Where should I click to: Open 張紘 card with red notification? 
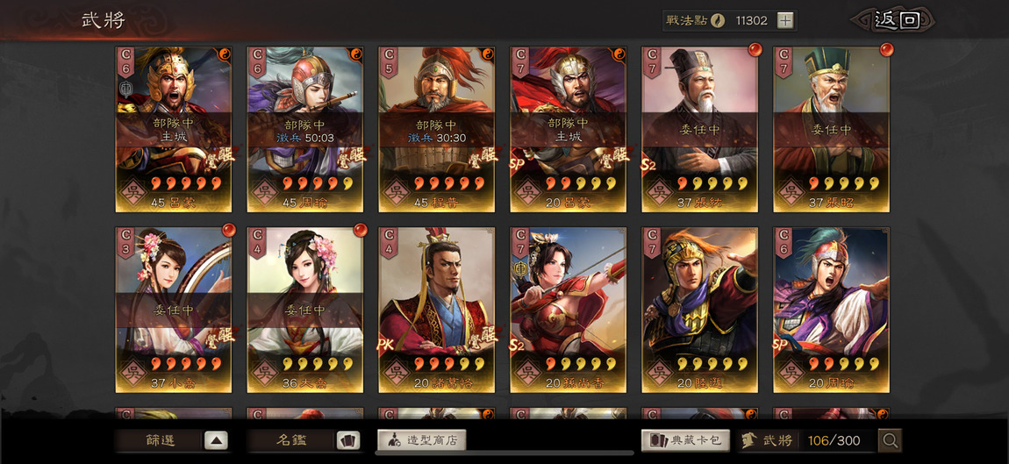point(699,129)
